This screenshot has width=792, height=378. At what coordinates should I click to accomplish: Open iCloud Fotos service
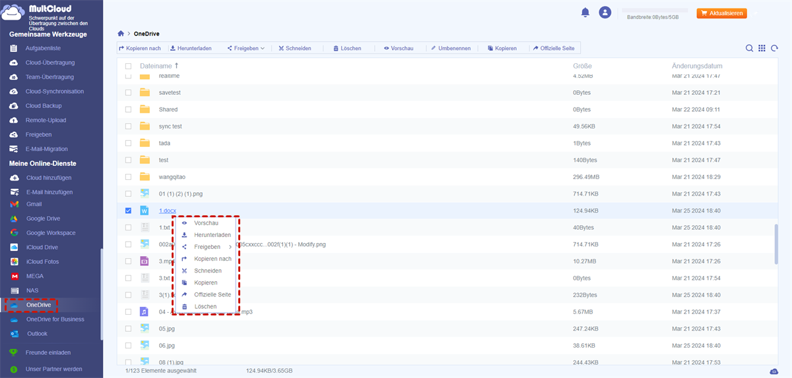[x=42, y=262]
